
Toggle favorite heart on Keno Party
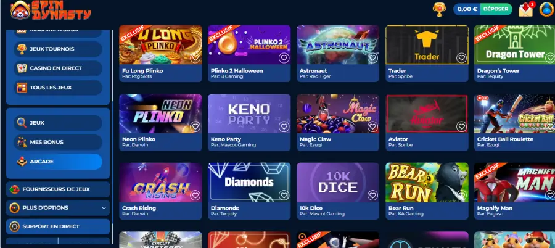point(284,126)
